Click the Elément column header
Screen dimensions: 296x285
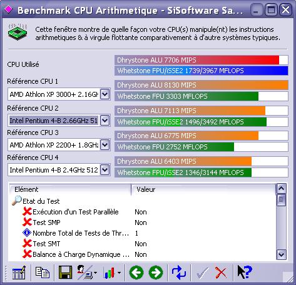70,189
